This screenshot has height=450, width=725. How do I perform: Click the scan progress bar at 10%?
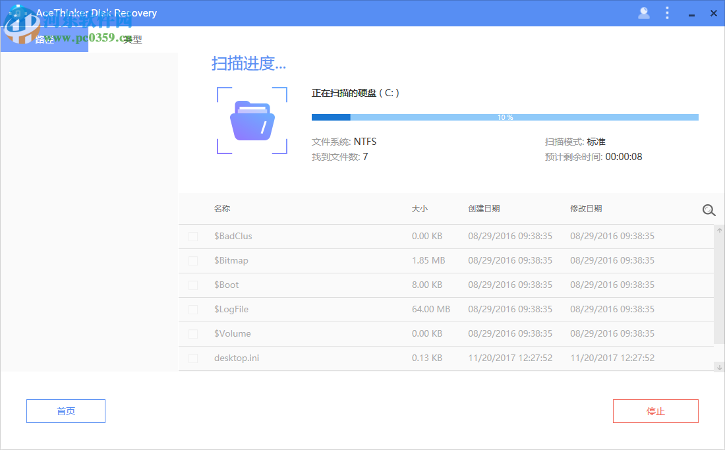[x=505, y=117]
